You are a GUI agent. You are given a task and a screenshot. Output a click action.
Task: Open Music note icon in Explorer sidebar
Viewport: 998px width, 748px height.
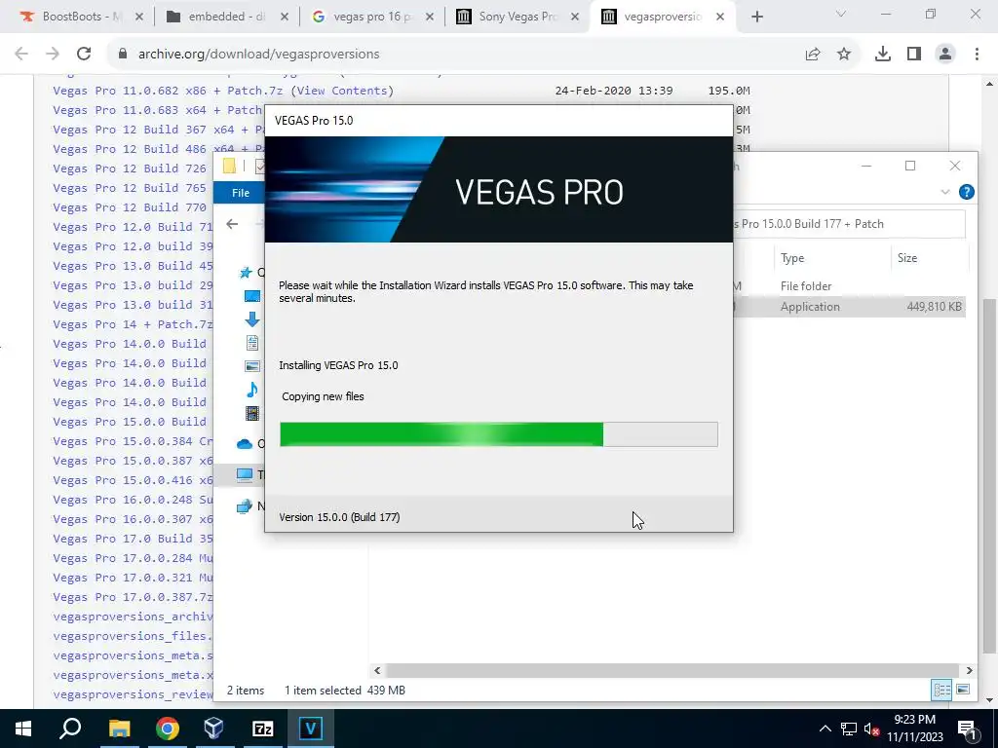[252, 390]
